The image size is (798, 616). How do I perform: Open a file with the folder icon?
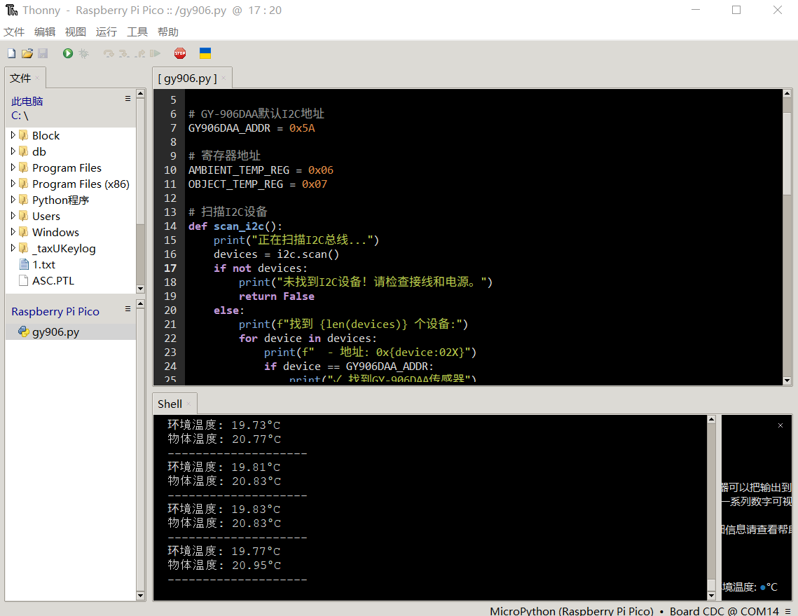pyautogui.click(x=27, y=53)
